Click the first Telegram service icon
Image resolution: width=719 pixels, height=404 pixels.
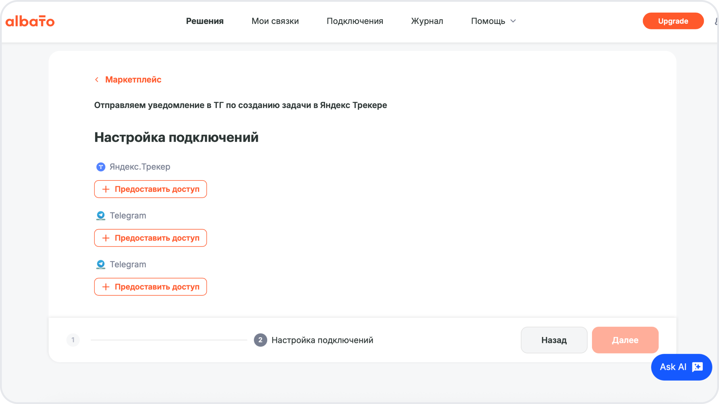pyautogui.click(x=101, y=215)
